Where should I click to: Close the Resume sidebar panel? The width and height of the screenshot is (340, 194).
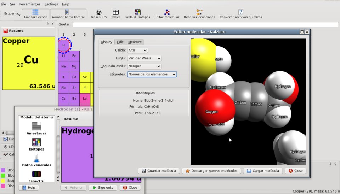click(x=52, y=23)
